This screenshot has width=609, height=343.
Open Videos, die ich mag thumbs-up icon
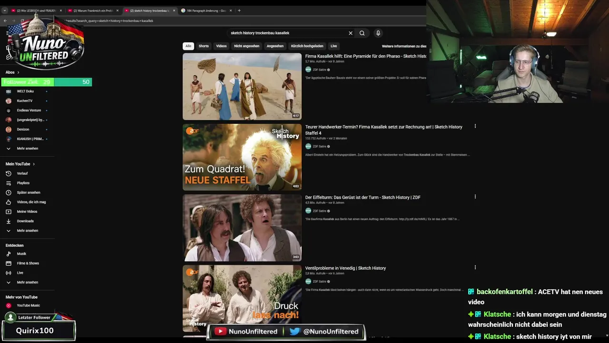8,202
